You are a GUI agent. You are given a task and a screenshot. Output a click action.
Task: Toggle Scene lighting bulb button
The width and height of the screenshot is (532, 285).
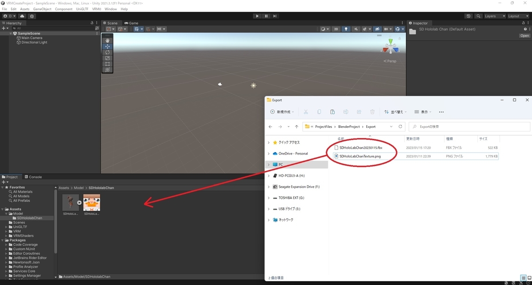point(346,29)
